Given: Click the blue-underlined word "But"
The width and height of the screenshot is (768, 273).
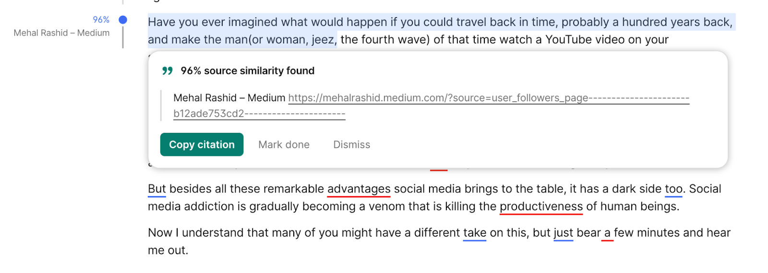Looking at the screenshot, I should coord(156,189).
